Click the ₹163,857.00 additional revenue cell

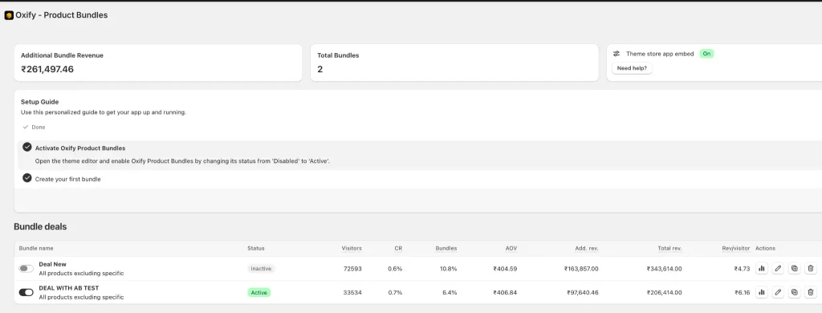(581, 268)
